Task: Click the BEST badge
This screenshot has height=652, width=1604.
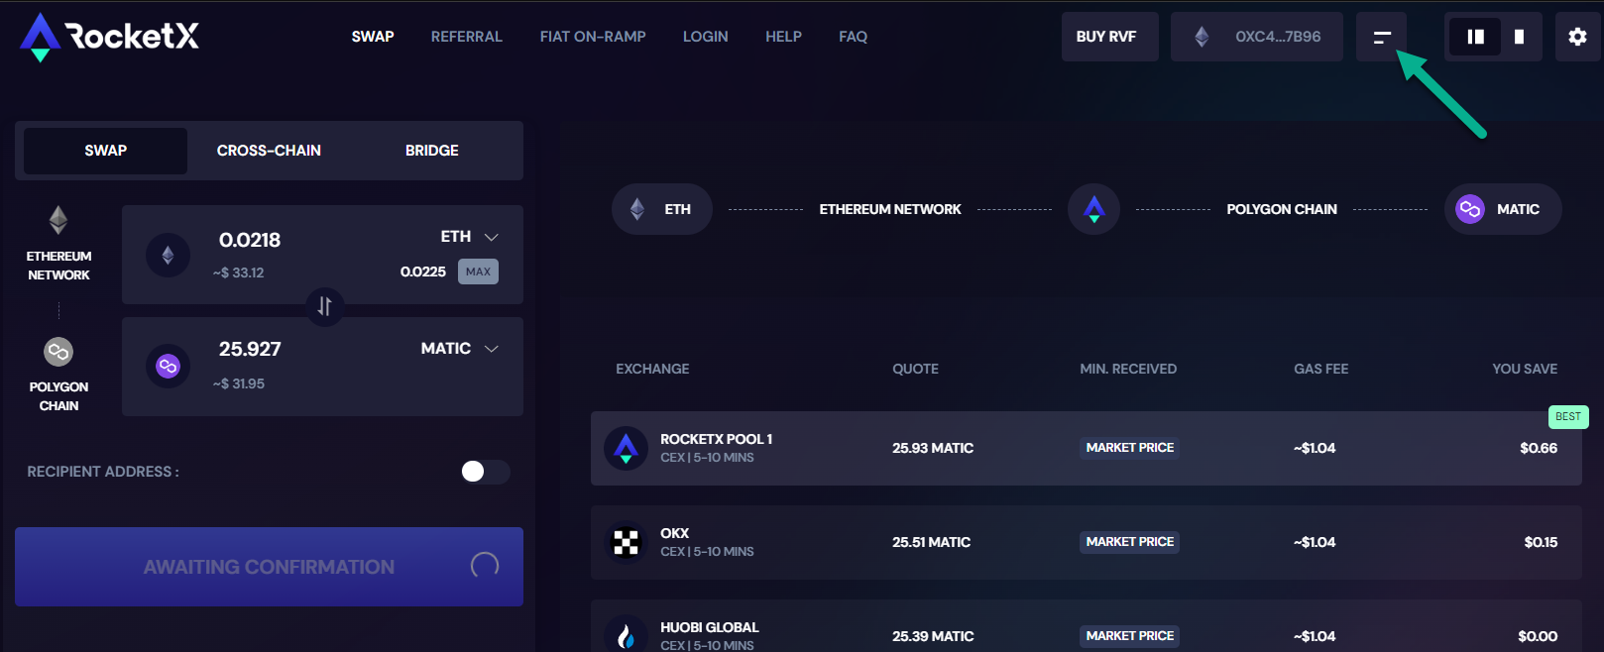Action: pos(1568,417)
